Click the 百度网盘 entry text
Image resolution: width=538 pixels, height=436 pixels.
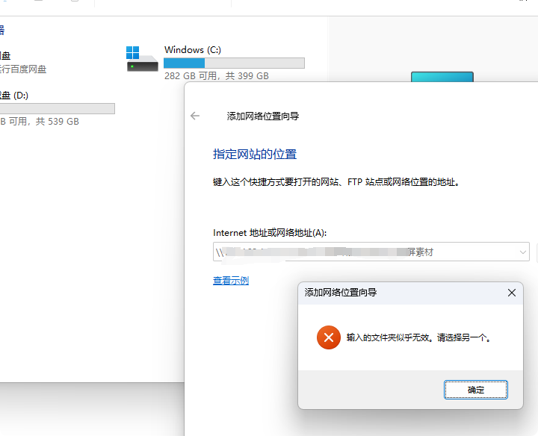[23, 69]
